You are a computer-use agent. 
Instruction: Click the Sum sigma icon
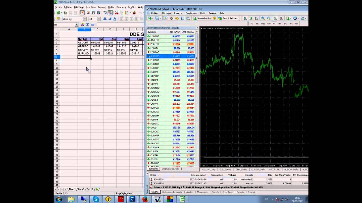point(87,25)
